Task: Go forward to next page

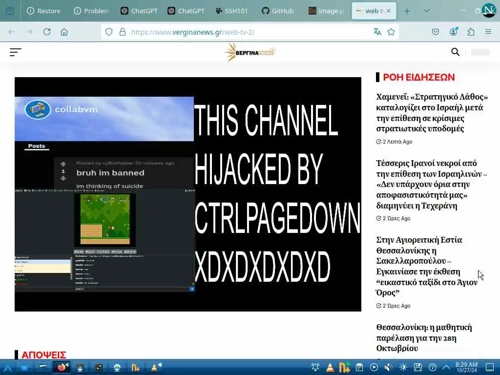Action: [x=29, y=32]
